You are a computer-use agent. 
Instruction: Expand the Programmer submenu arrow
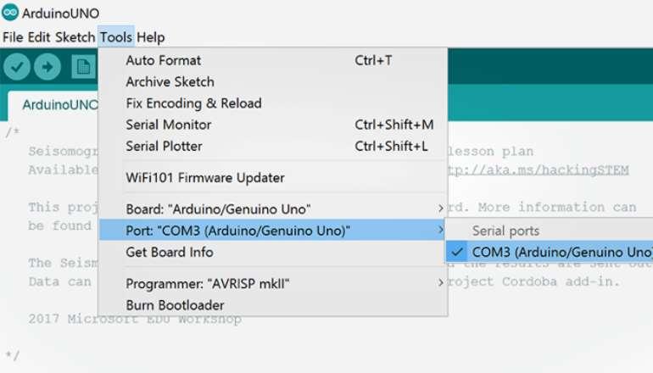(441, 283)
